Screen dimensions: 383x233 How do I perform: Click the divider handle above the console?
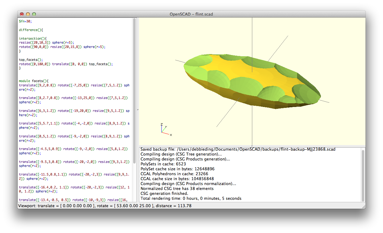coord(252,146)
